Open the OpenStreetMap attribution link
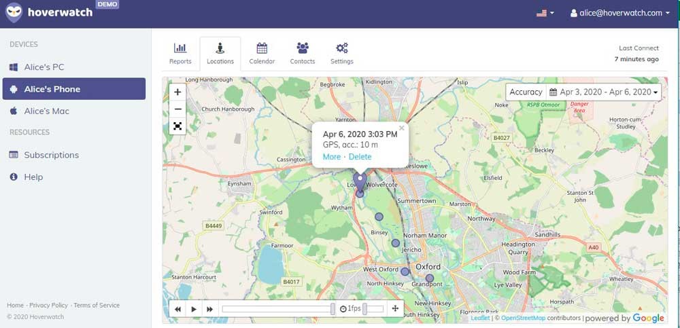Screen dimensions: 680x328 [x=523, y=318]
